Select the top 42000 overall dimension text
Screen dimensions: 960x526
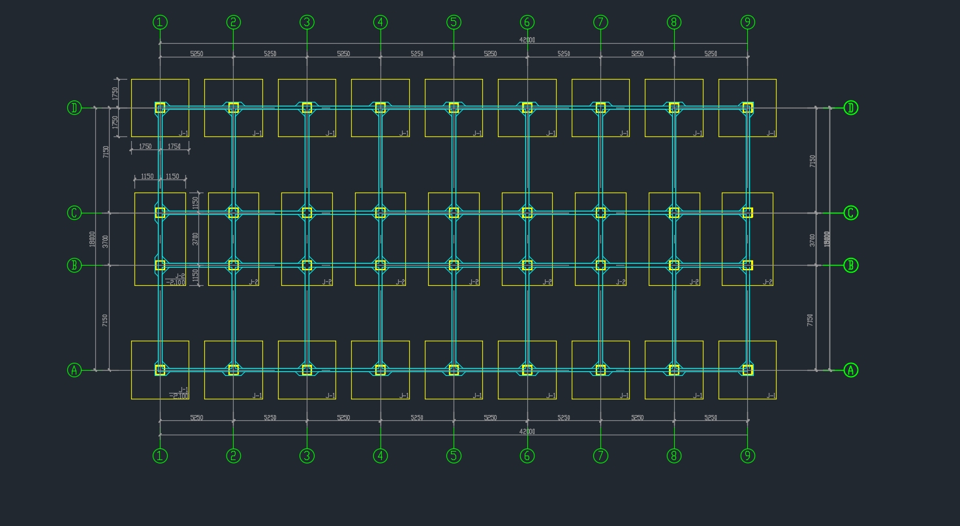point(527,40)
